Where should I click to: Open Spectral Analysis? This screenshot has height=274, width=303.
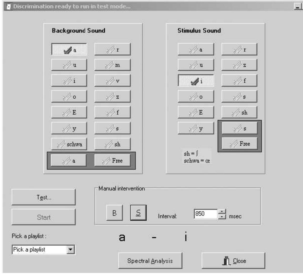point(150,261)
